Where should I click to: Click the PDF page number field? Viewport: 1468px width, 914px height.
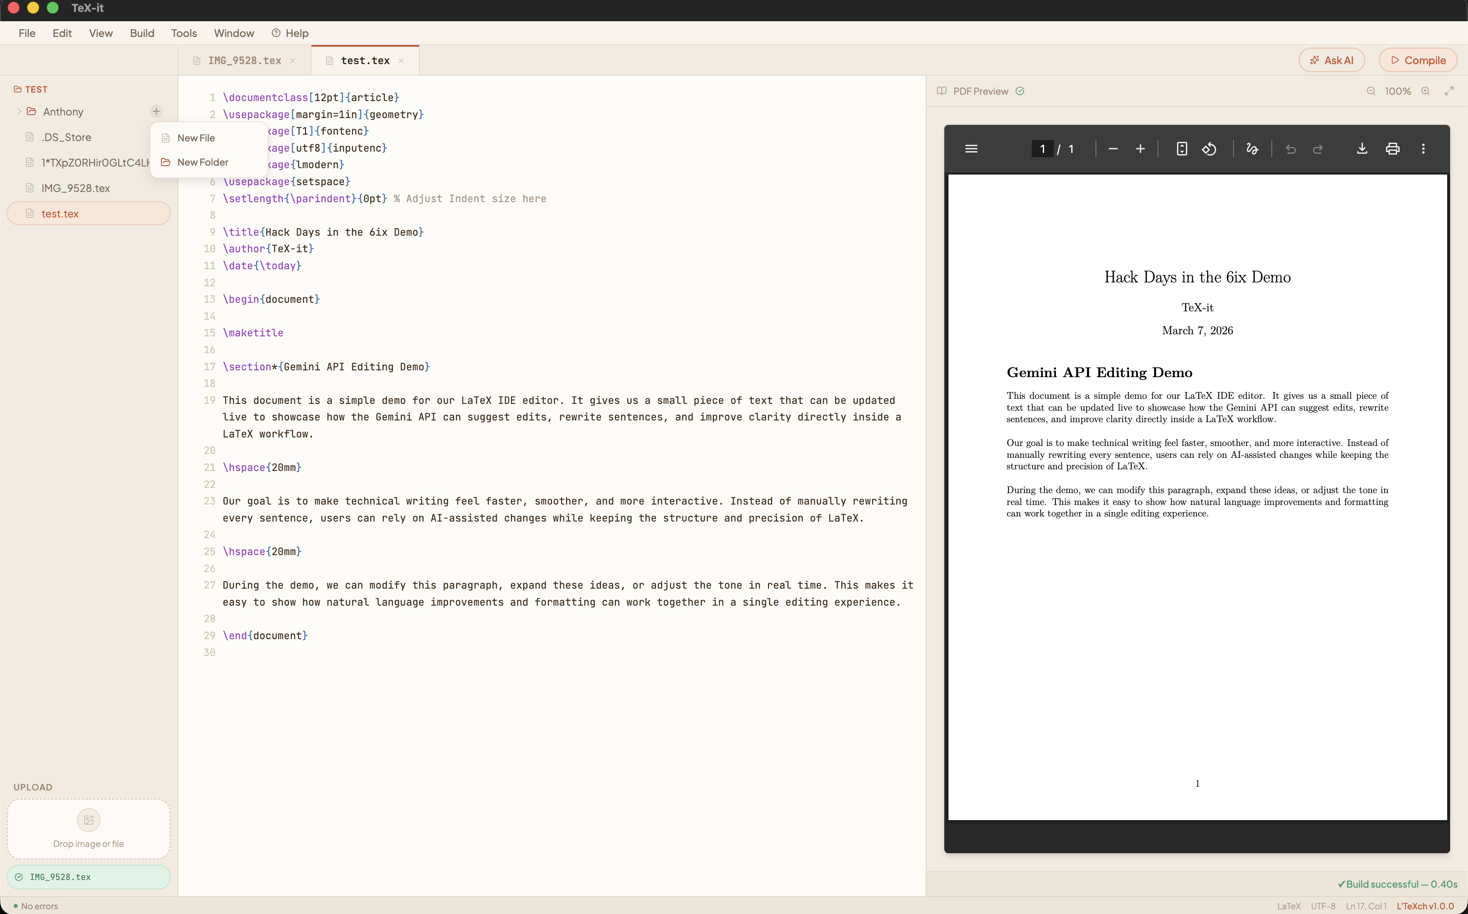[1042, 149]
